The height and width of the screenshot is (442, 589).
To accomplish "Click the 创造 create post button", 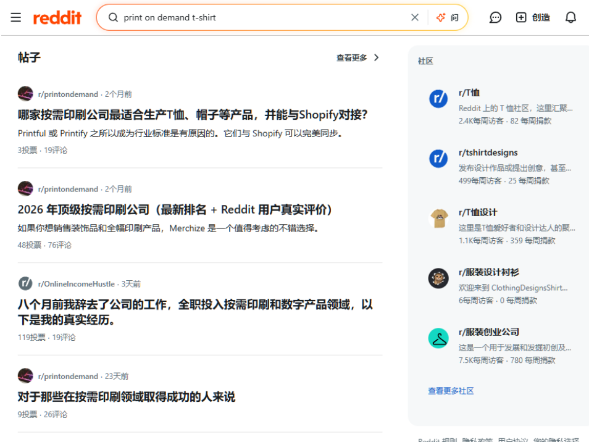I will click(x=533, y=17).
